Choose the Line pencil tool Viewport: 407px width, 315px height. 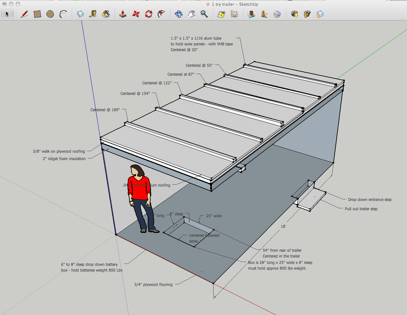click(24, 14)
